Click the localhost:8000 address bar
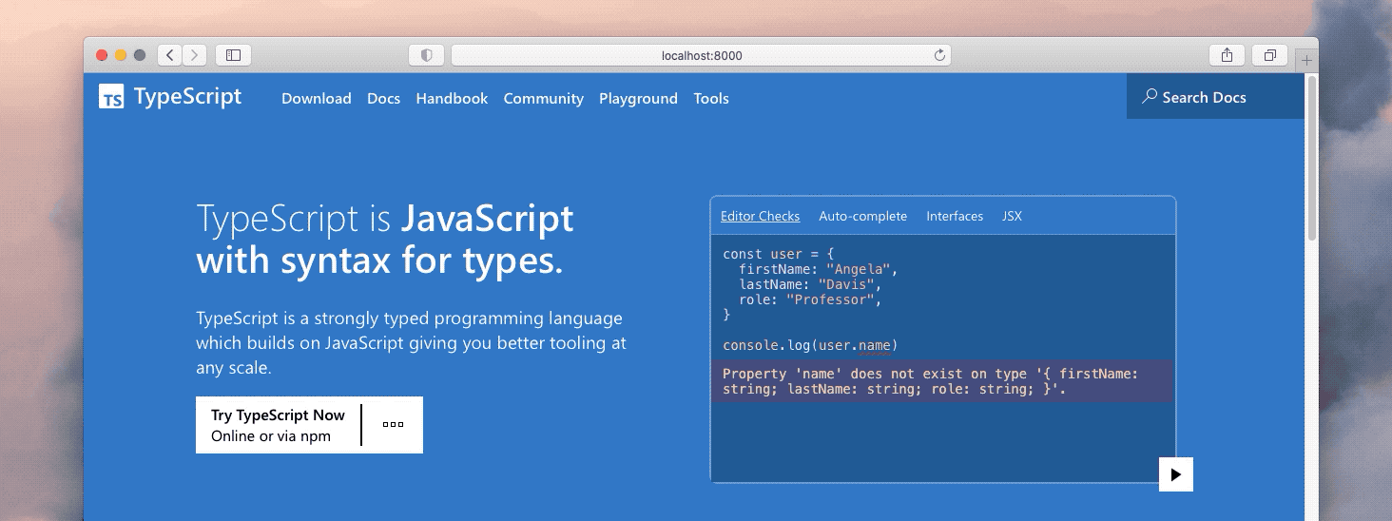 701,55
